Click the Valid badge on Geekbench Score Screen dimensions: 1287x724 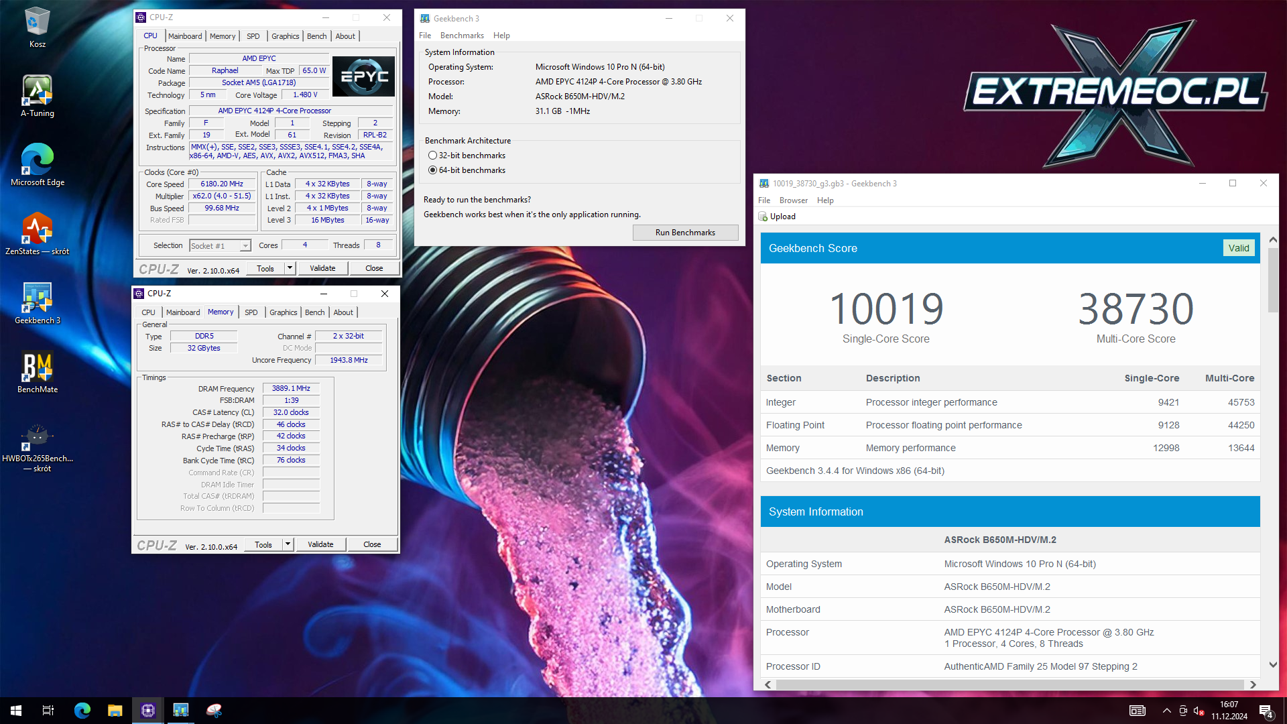[1238, 248]
